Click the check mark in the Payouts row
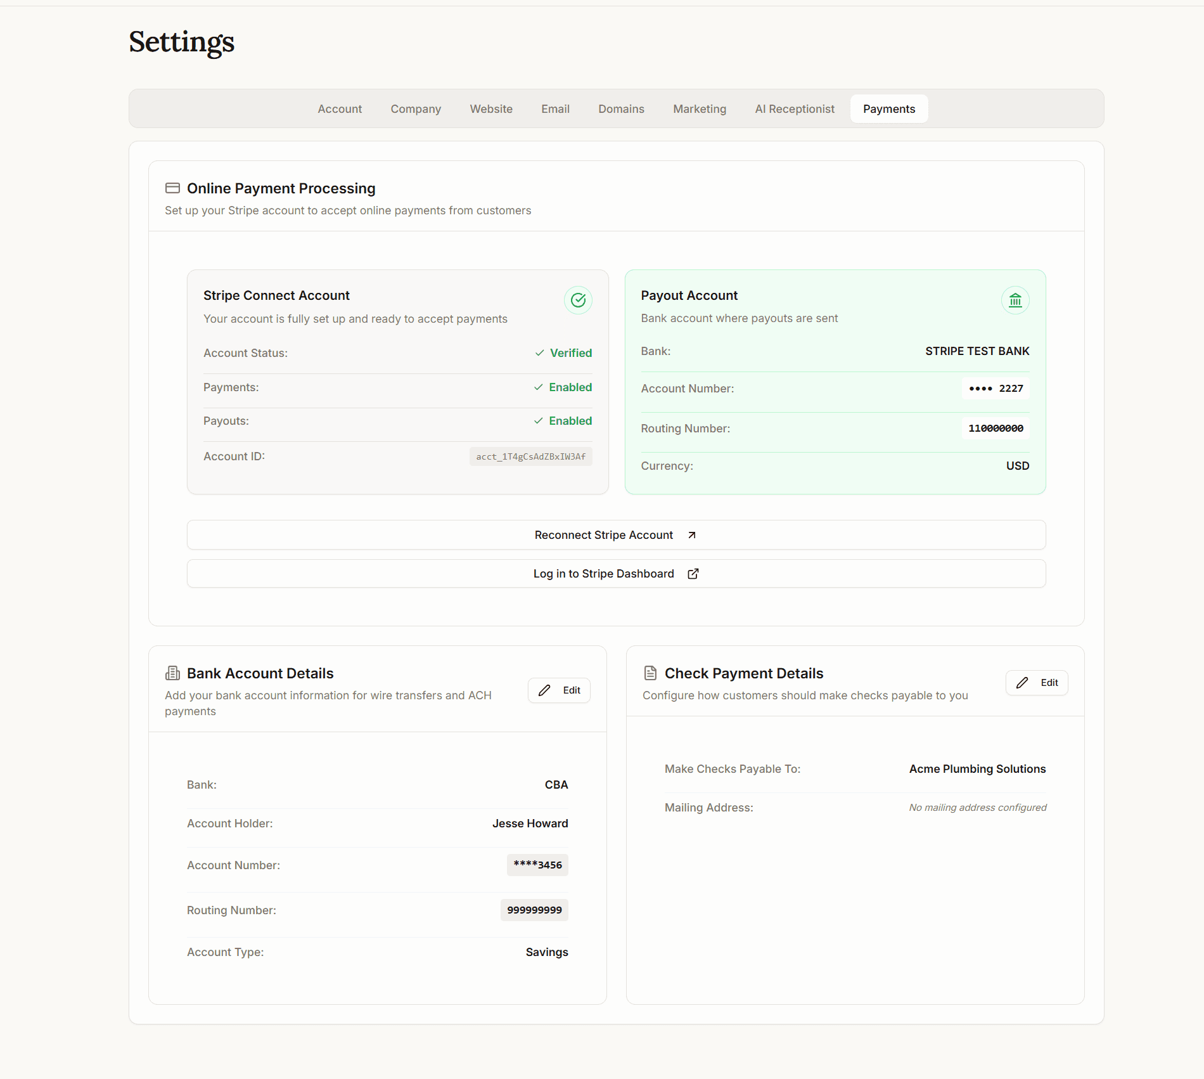This screenshot has width=1204, height=1079. coord(539,421)
